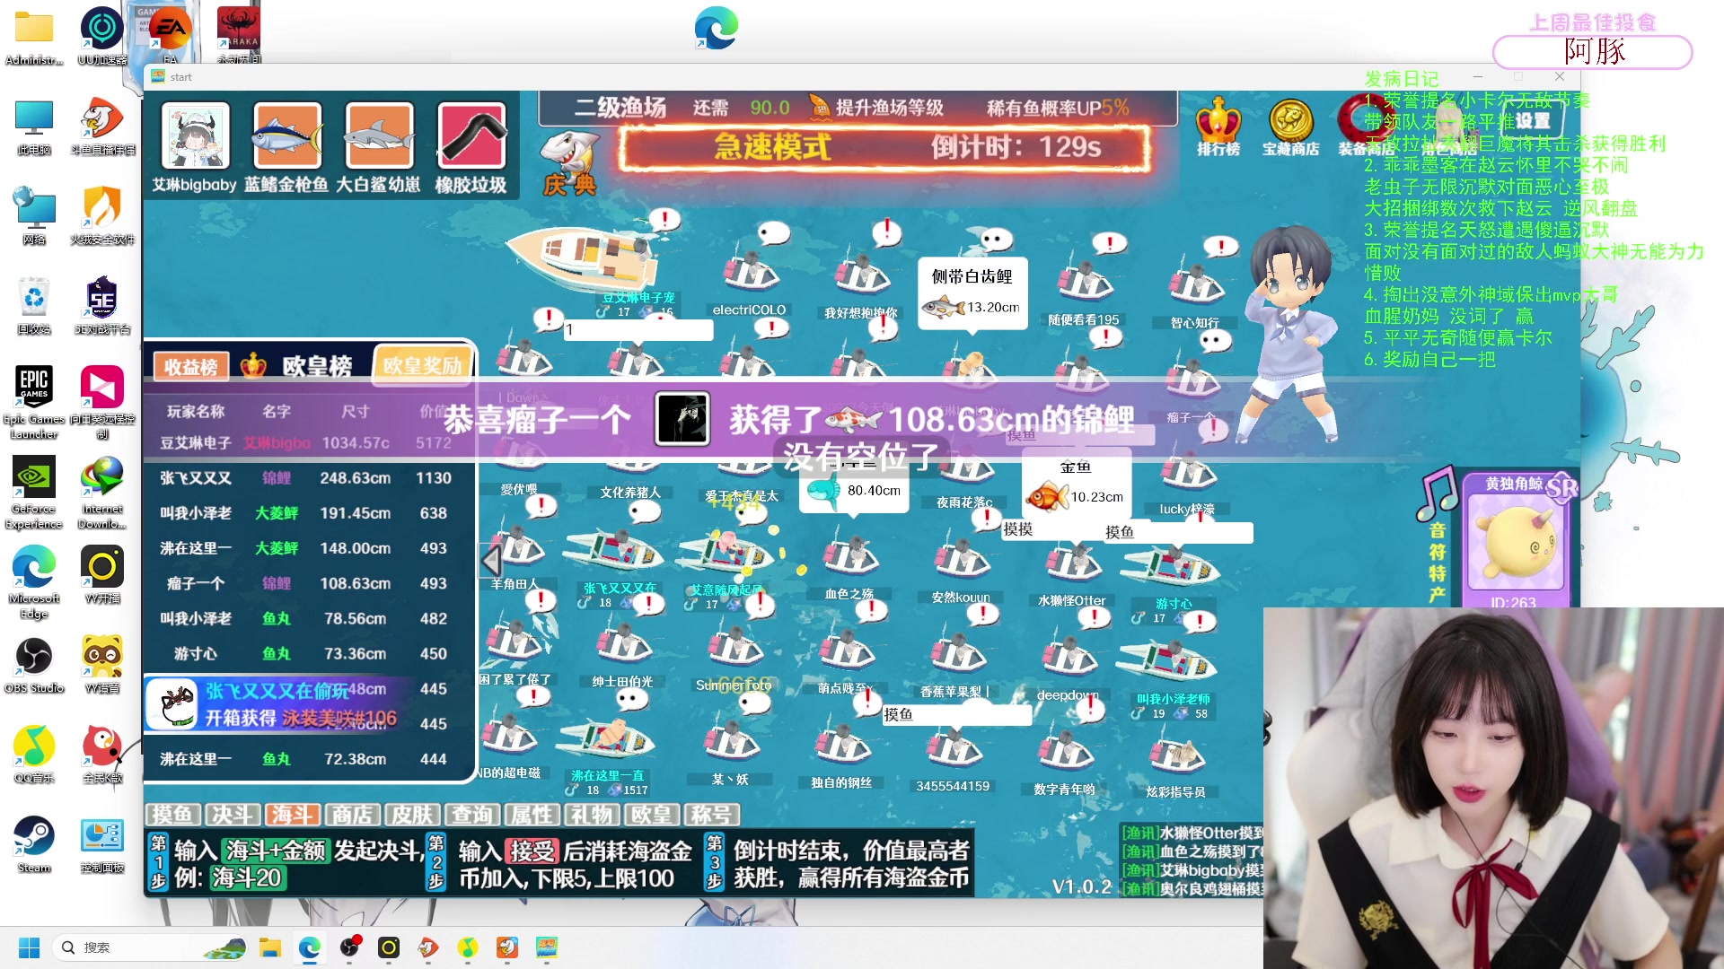Viewport: 1724px width, 969px height.
Task: Open the EA desktop shortcut
Action: tap(170, 36)
